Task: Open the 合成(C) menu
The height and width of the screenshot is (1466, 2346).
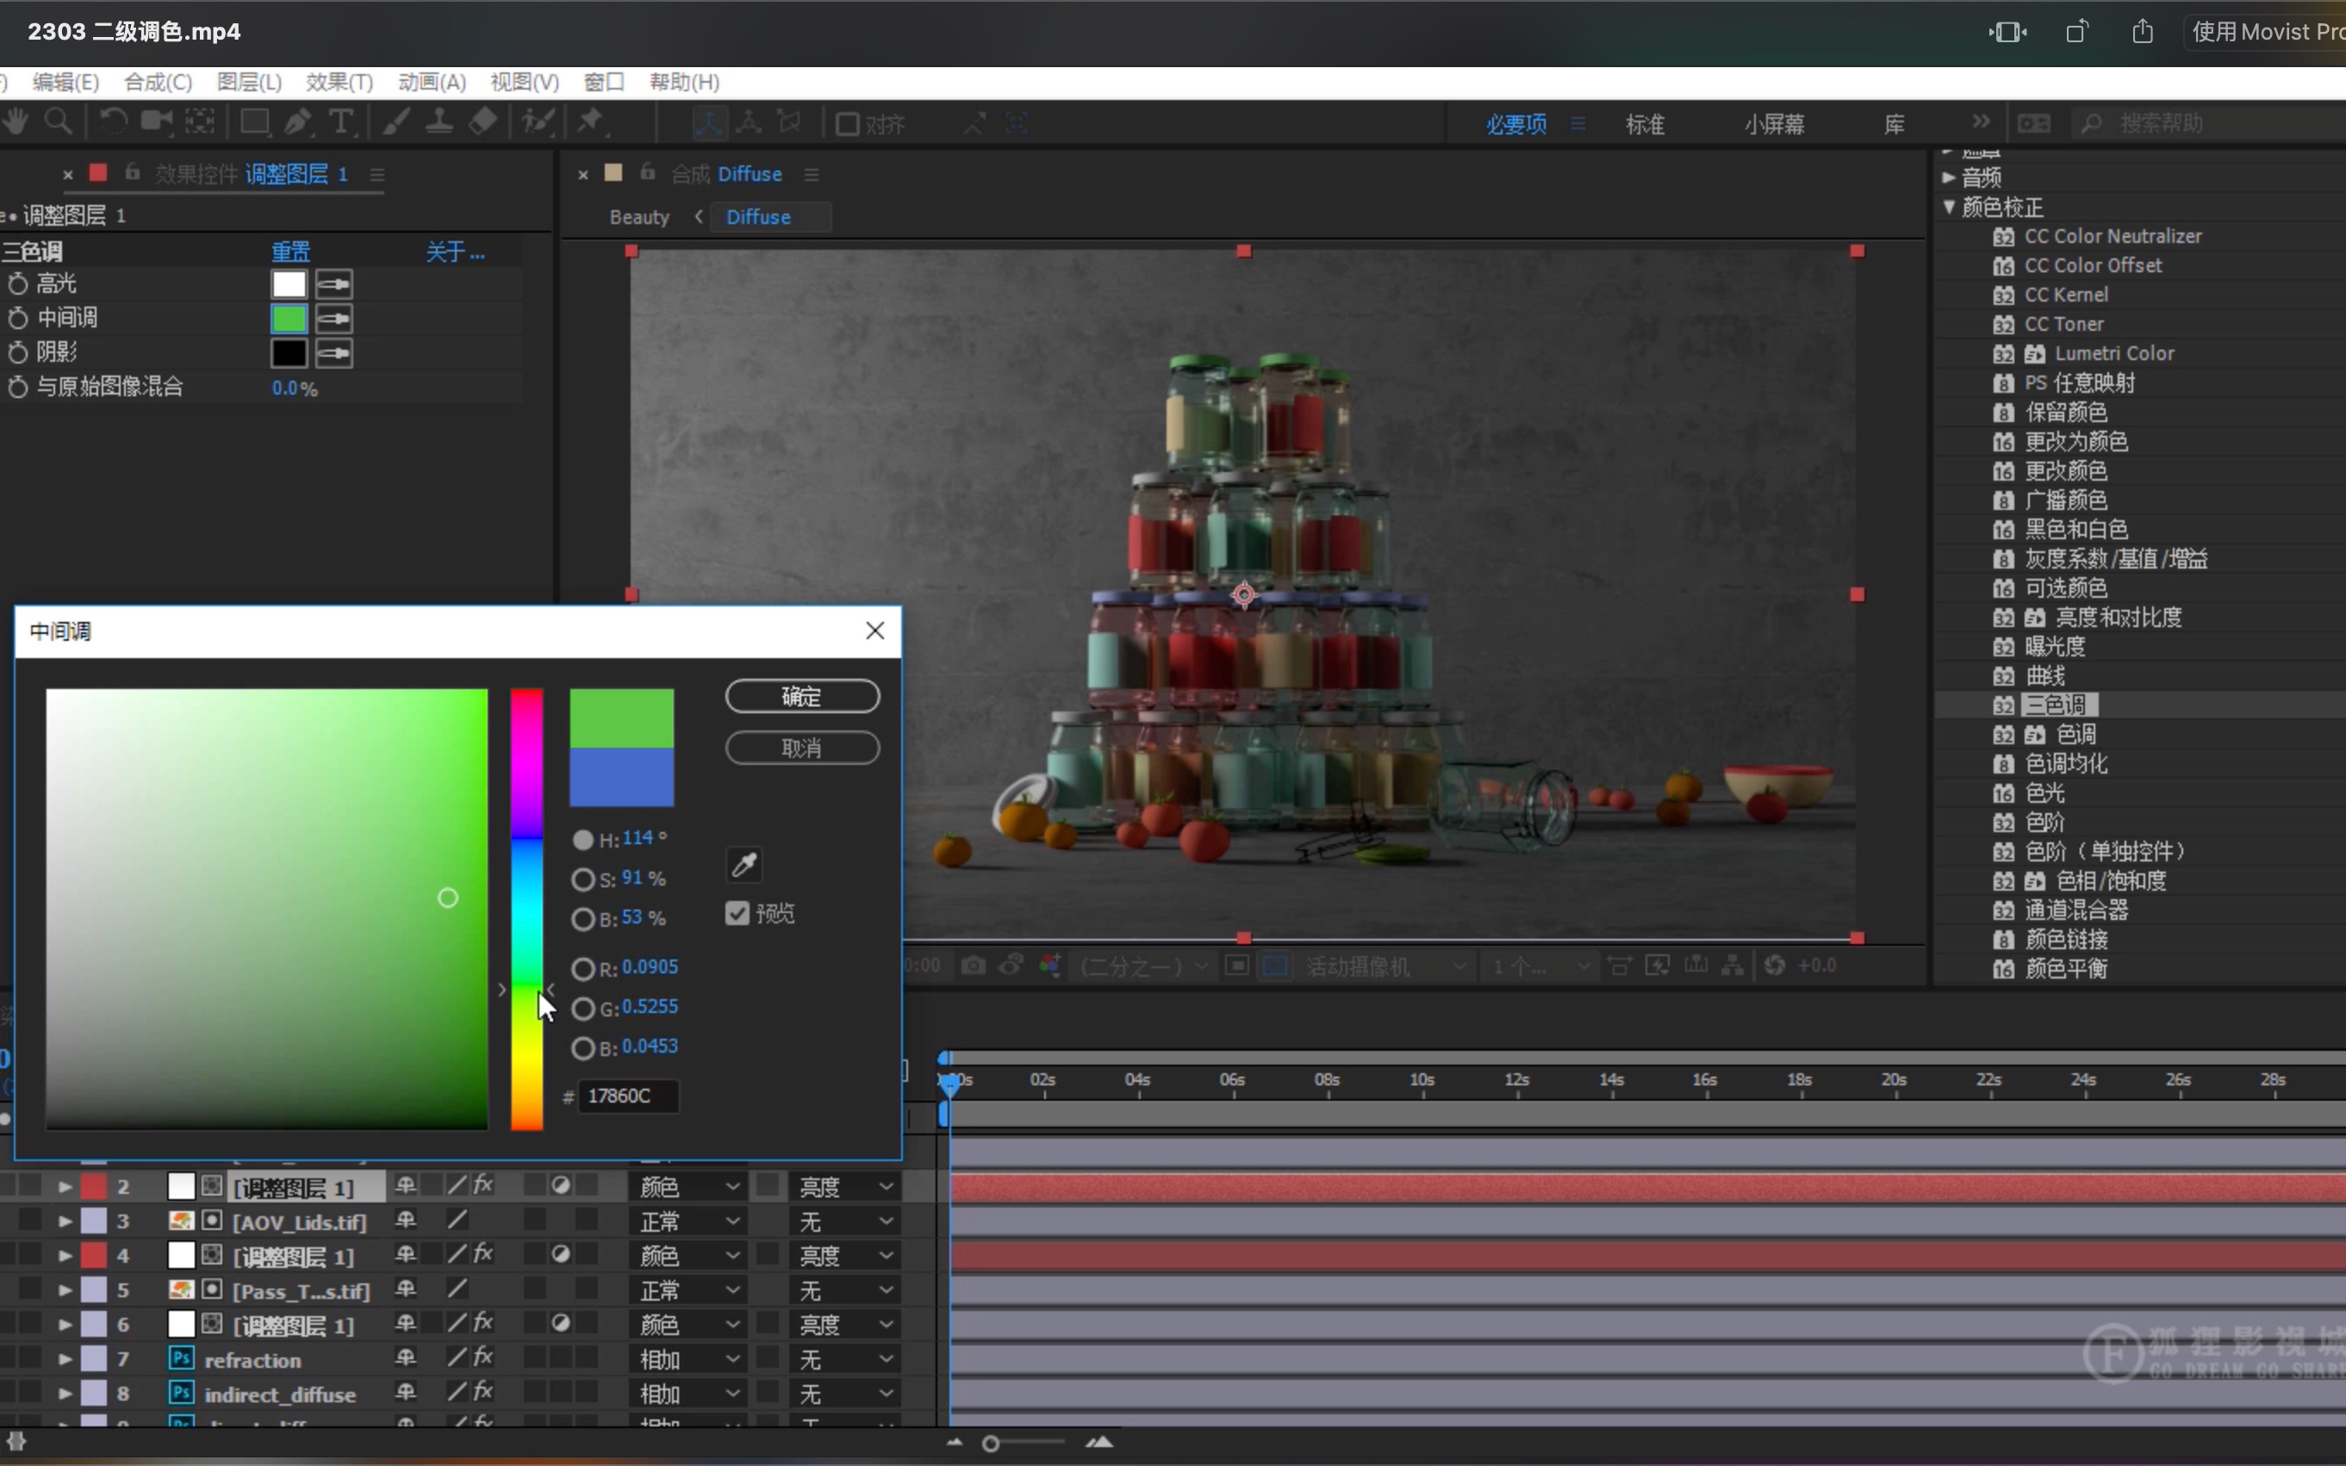Action: (x=158, y=83)
